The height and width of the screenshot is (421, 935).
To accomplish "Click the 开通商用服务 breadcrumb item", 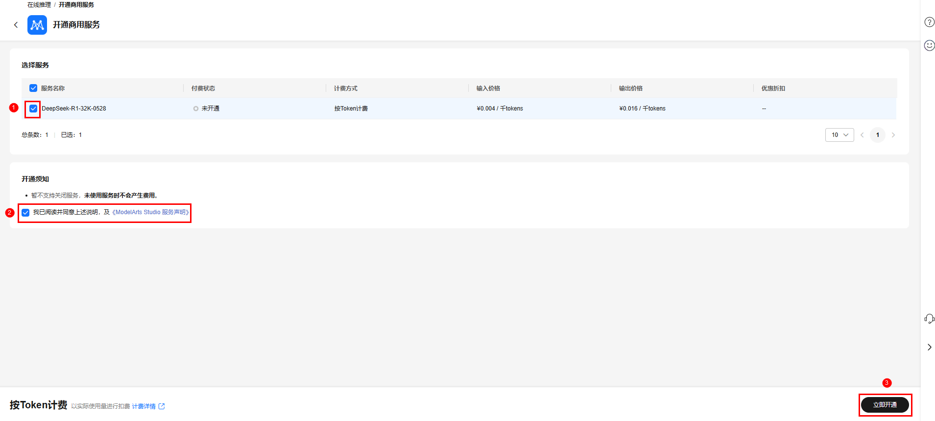I will tap(76, 4).
